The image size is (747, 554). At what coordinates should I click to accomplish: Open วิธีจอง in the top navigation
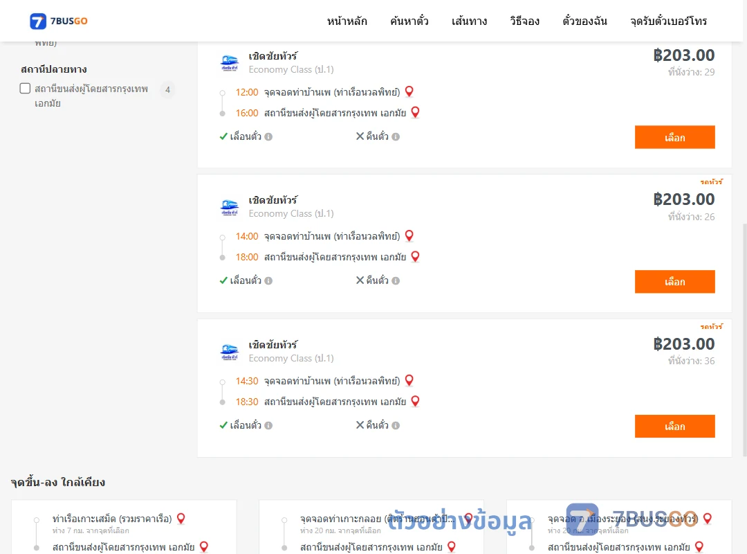click(x=524, y=21)
